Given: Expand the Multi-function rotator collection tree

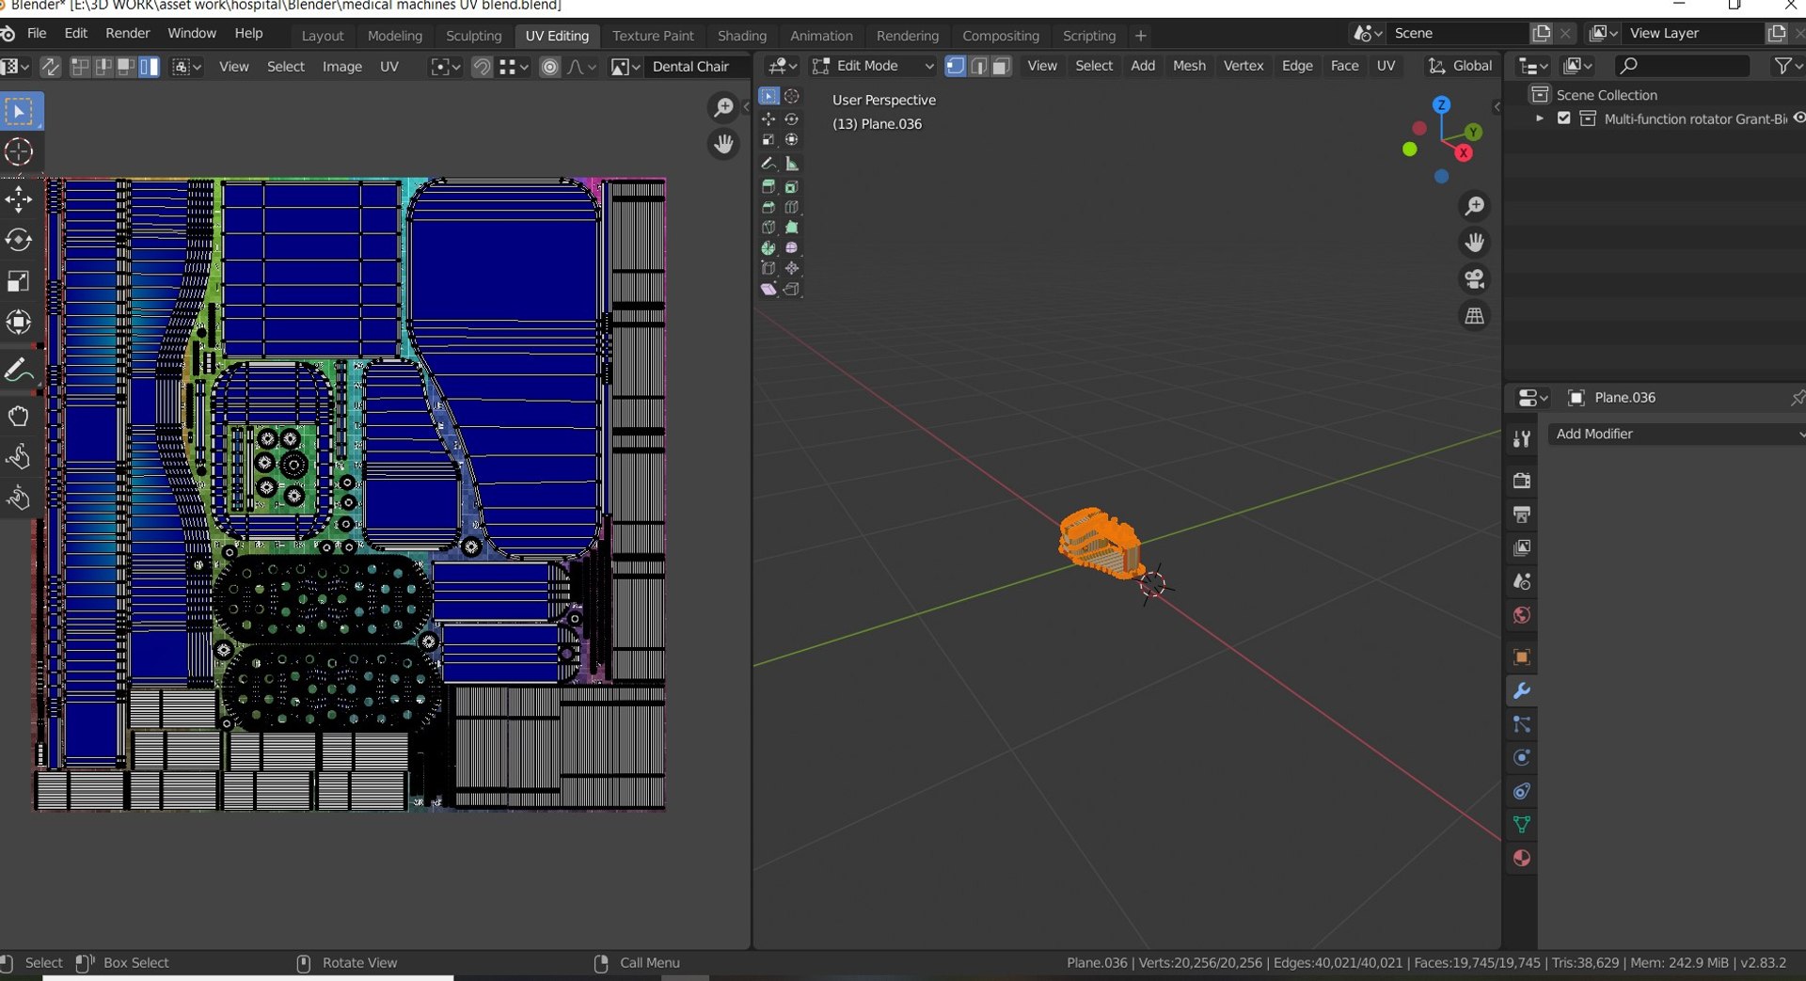Looking at the screenshot, I should pyautogui.click(x=1540, y=119).
